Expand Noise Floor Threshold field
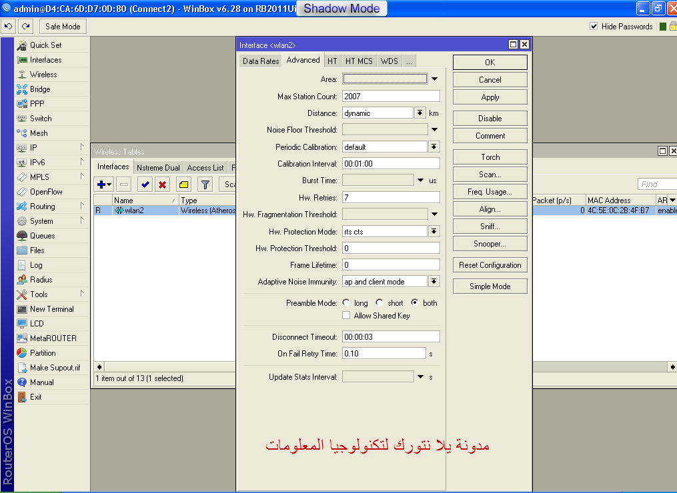The height and width of the screenshot is (493, 677). point(434,130)
